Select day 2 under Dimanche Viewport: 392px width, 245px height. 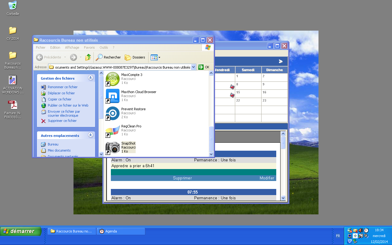[x=274, y=77]
